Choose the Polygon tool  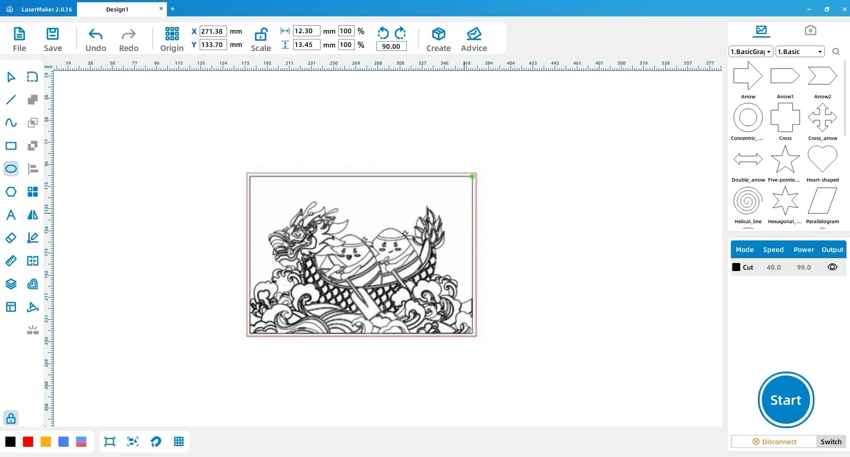click(11, 192)
